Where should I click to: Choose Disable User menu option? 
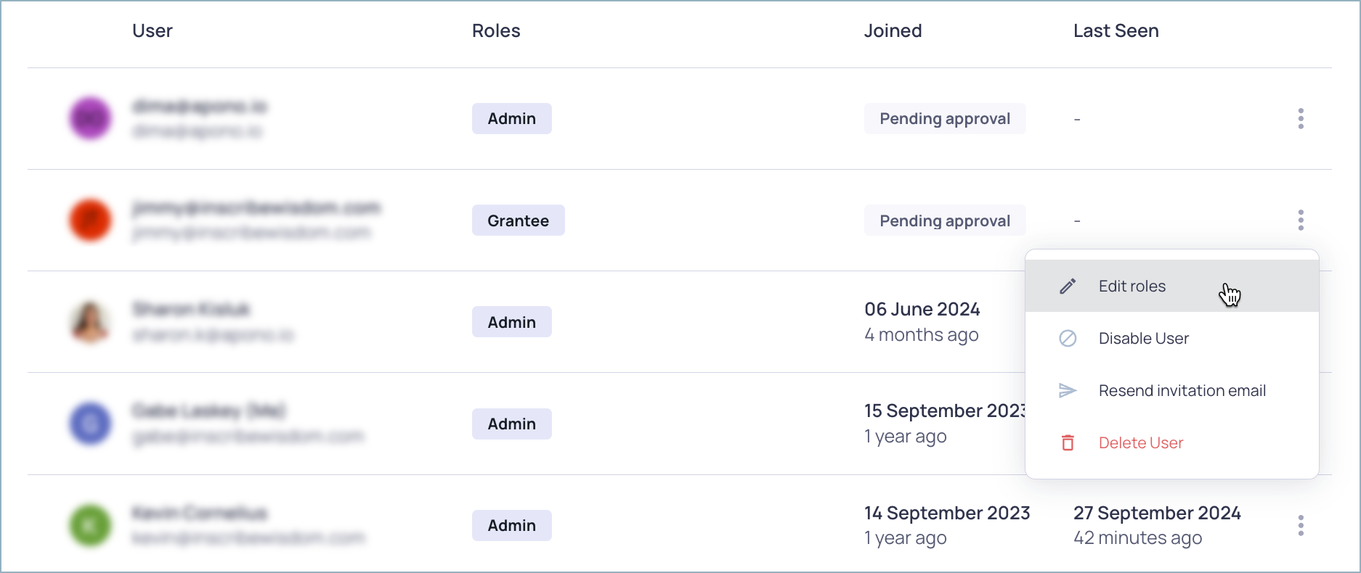(1143, 339)
